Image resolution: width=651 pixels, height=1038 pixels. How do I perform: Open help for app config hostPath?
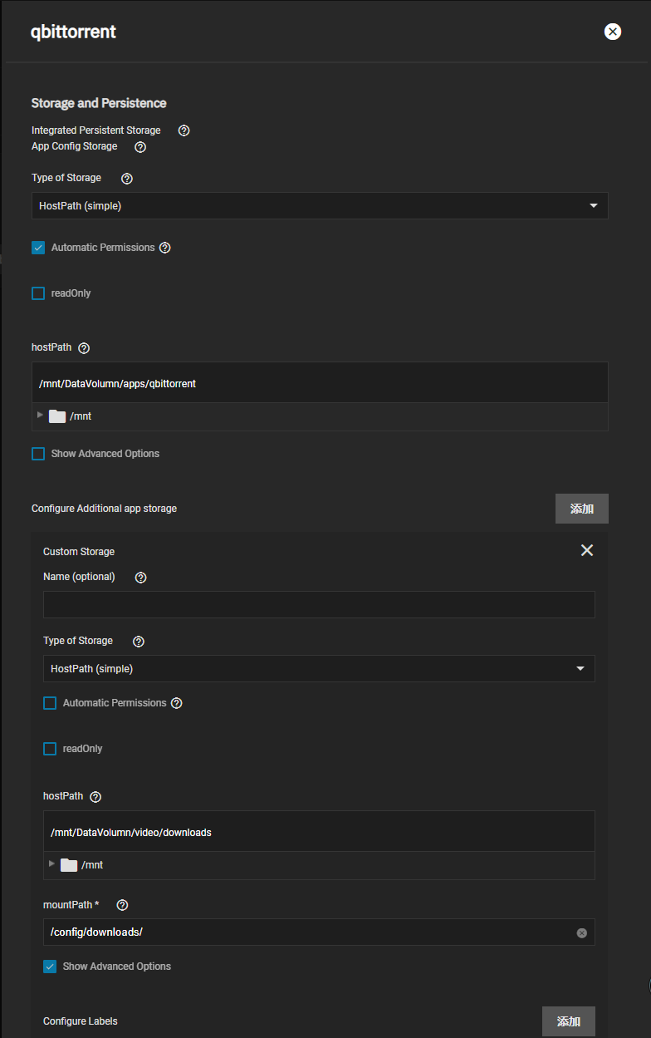tap(84, 348)
